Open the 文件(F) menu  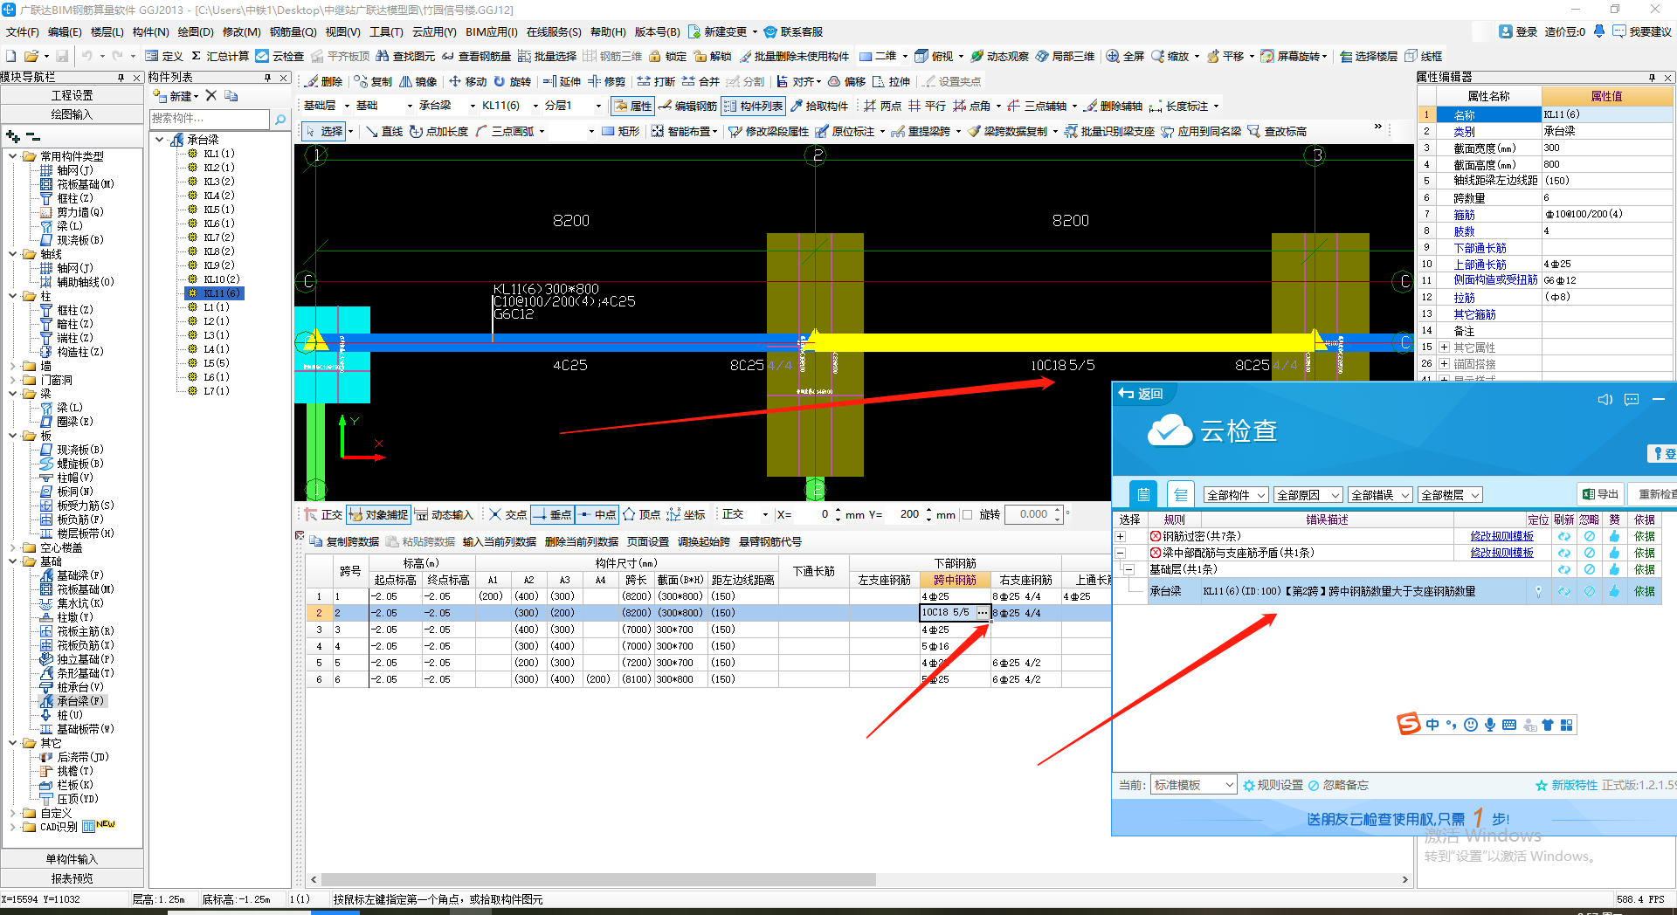point(22,31)
